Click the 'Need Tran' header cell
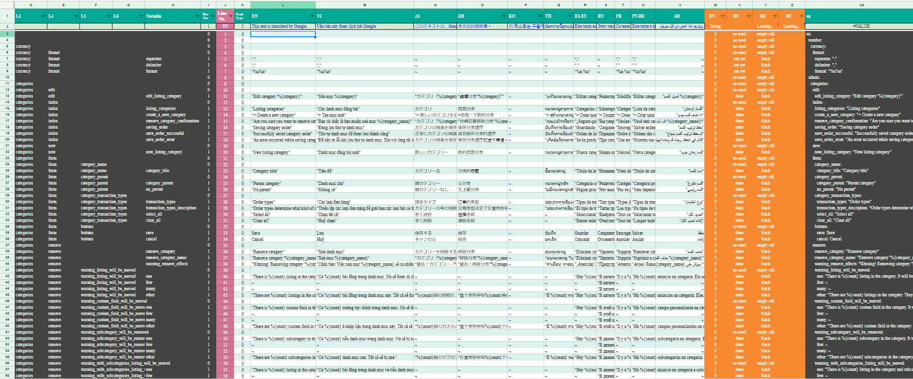The width and height of the screenshot is (913, 379). [242, 16]
